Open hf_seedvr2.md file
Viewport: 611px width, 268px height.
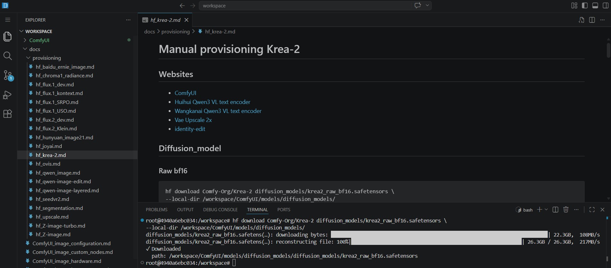click(52, 199)
